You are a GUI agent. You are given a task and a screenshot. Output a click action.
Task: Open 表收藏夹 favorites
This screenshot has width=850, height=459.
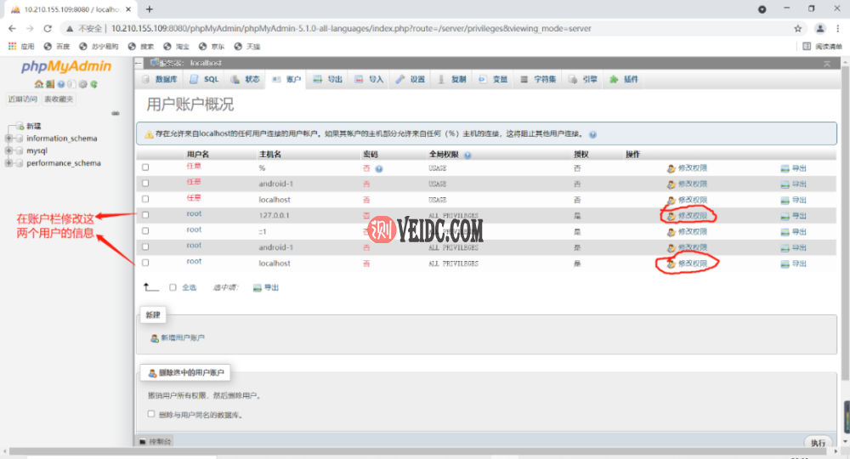point(59,99)
